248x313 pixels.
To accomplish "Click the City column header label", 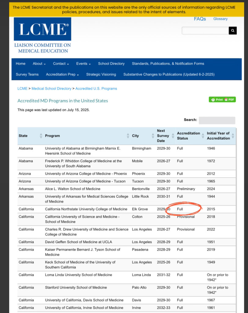I will 135,136.
